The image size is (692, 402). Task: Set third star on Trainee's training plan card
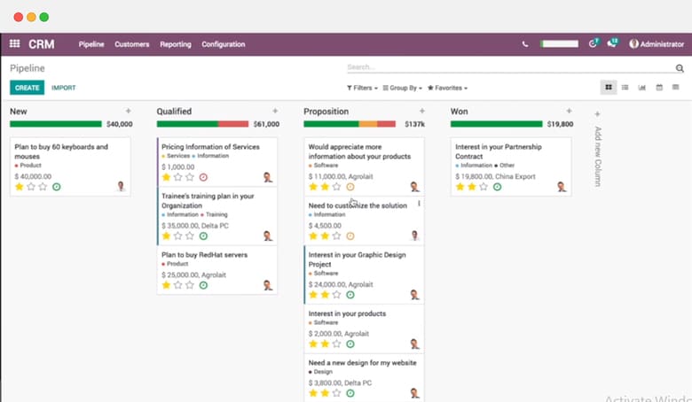189,236
